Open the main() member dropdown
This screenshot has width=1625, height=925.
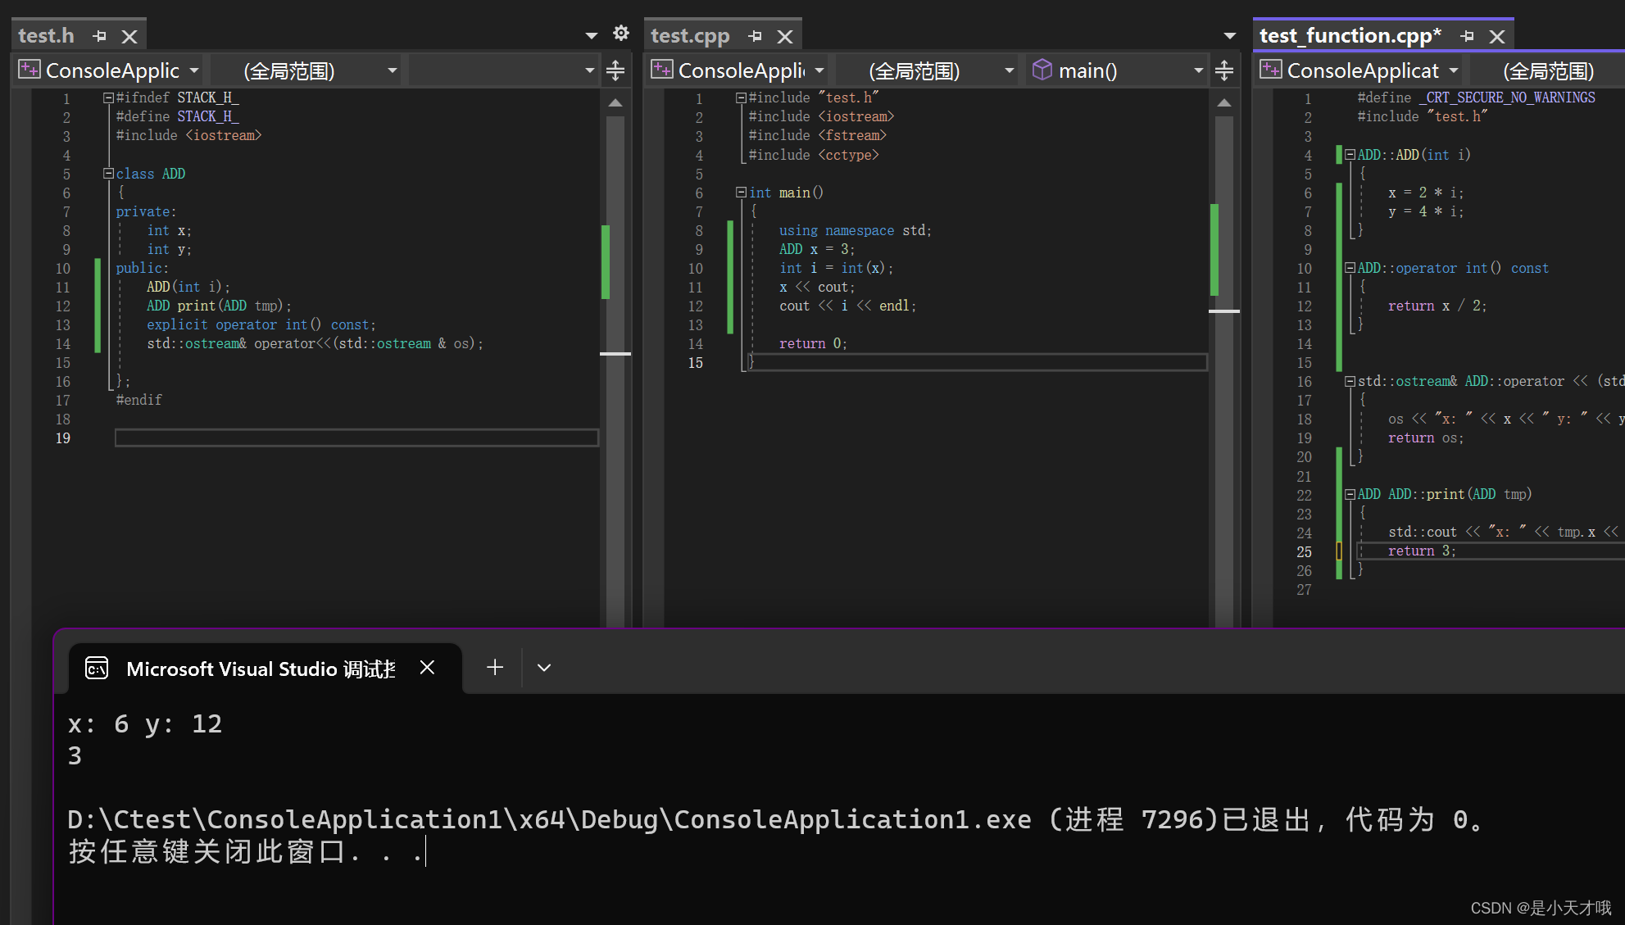pyautogui.click(x=1198, y=70)
